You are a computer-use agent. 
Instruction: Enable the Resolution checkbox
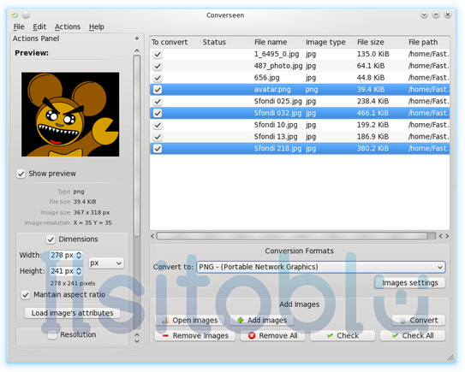52,334
